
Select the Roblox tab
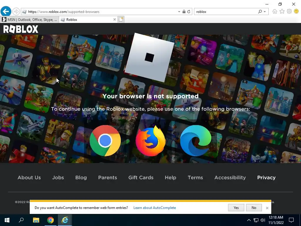(x=88, y=19)
